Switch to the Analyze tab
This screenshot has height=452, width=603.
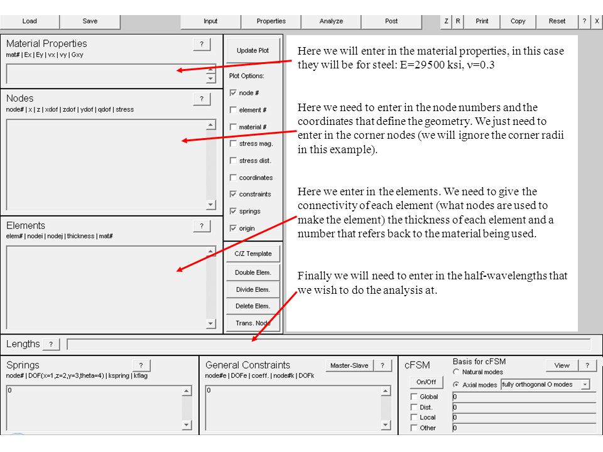pos(331,21)
